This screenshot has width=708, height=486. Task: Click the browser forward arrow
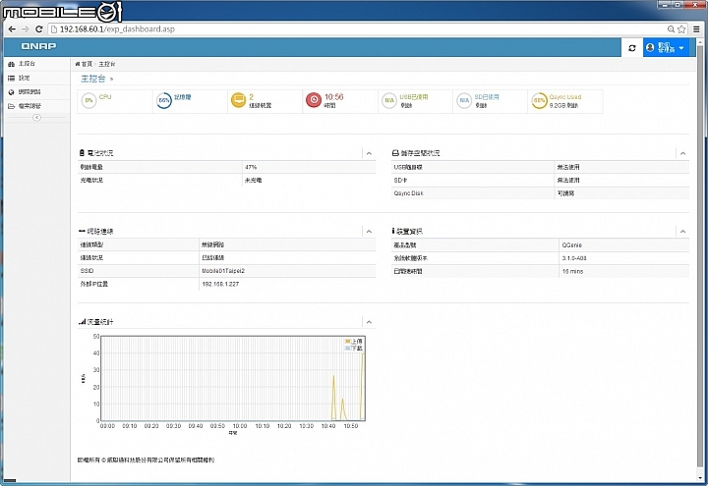pyautogui.click(x=26, y=29)
